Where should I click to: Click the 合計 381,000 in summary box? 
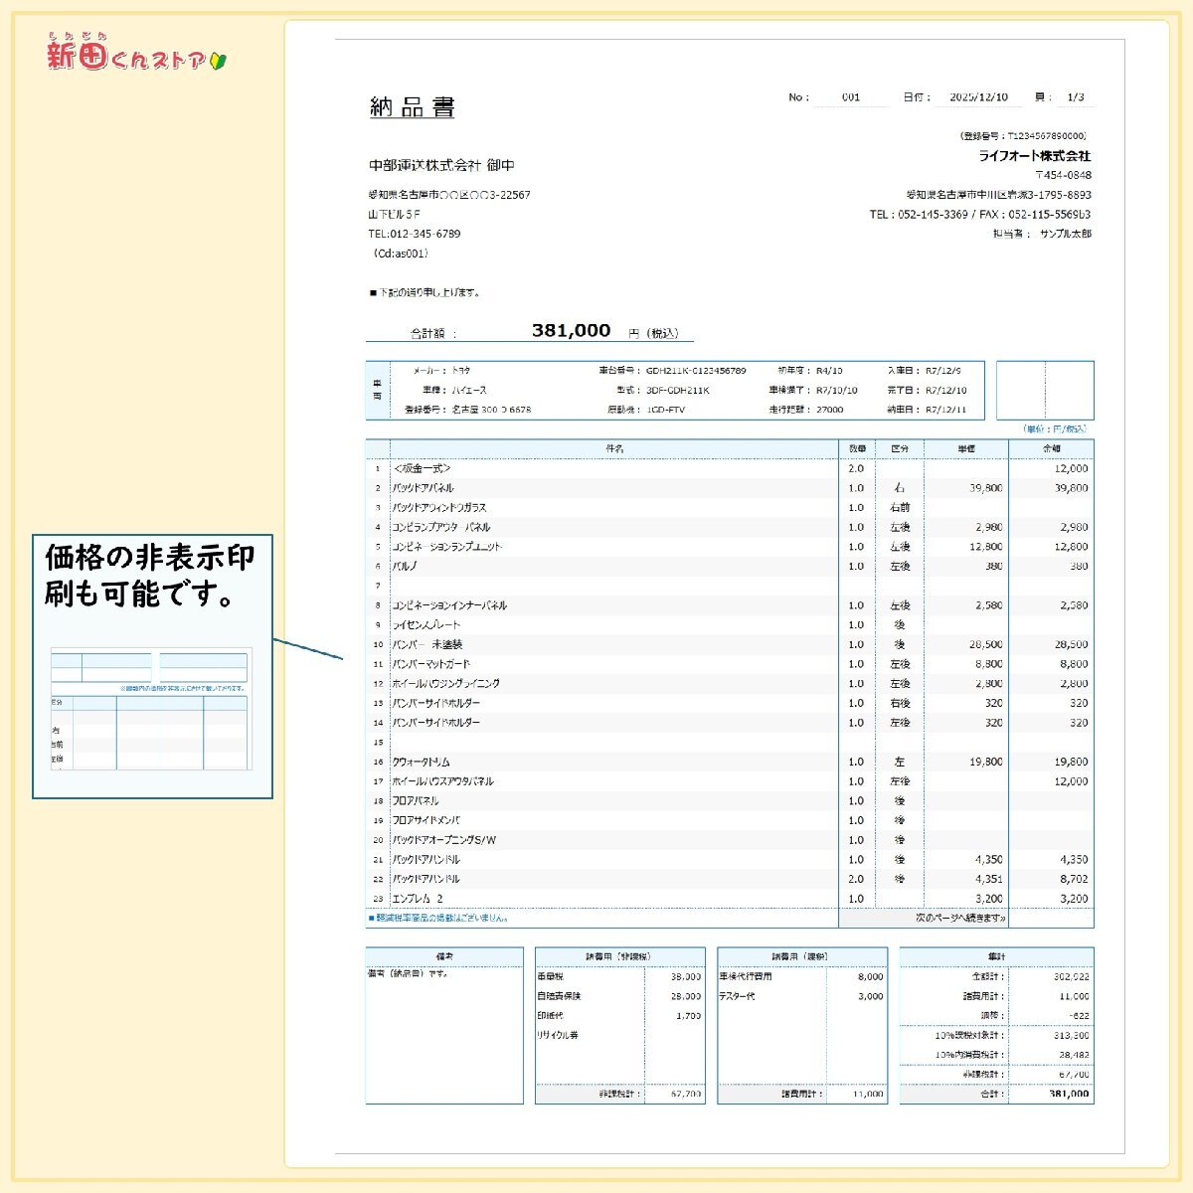[x=1070, y=1094]
